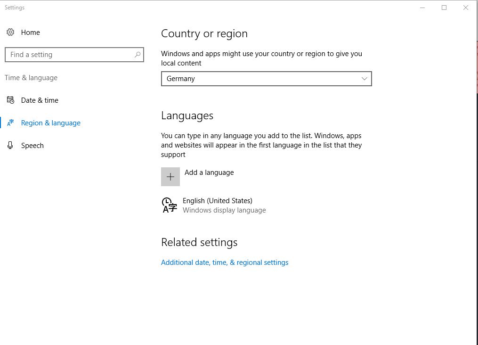Go to Date & time text label

(40, 100)
